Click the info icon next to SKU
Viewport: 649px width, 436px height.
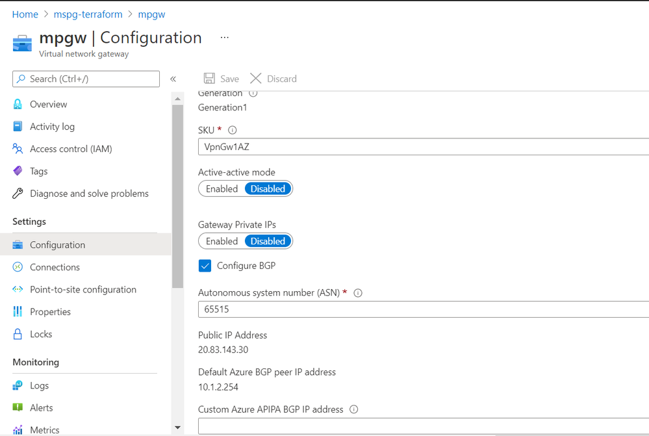[x=233, y=130]
